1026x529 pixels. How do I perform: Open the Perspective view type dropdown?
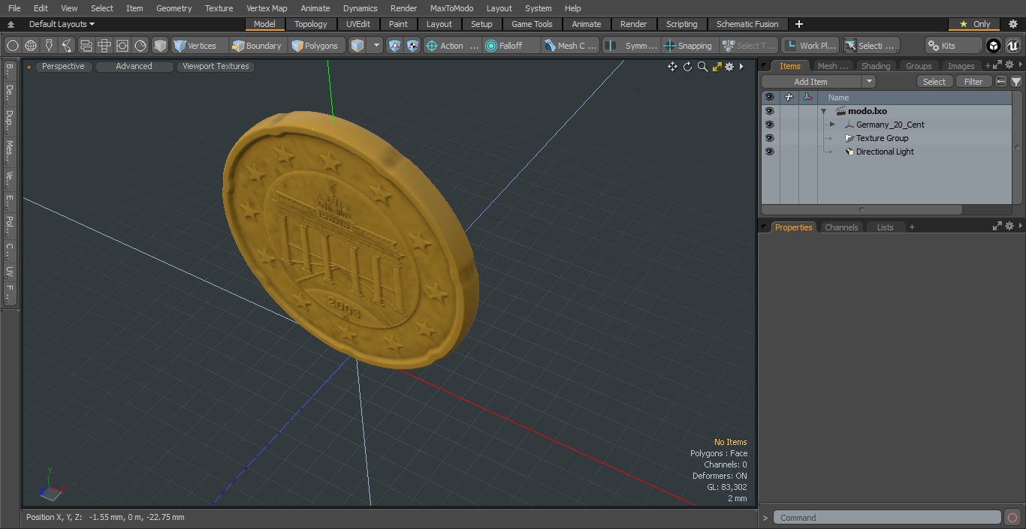point(63,66)
